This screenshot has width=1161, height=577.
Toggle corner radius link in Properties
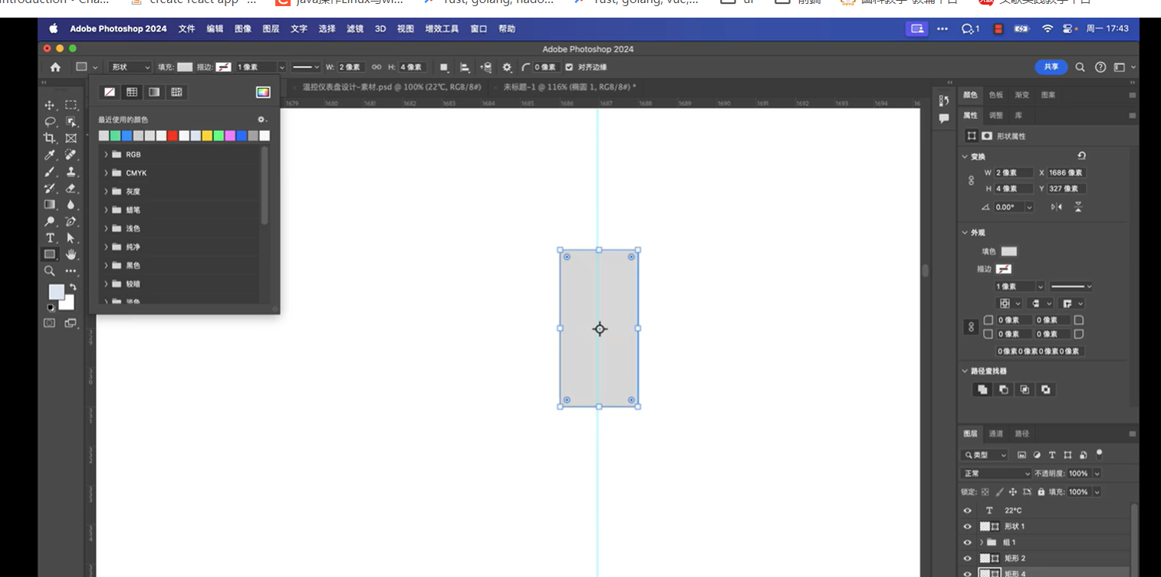pos(971,327)
